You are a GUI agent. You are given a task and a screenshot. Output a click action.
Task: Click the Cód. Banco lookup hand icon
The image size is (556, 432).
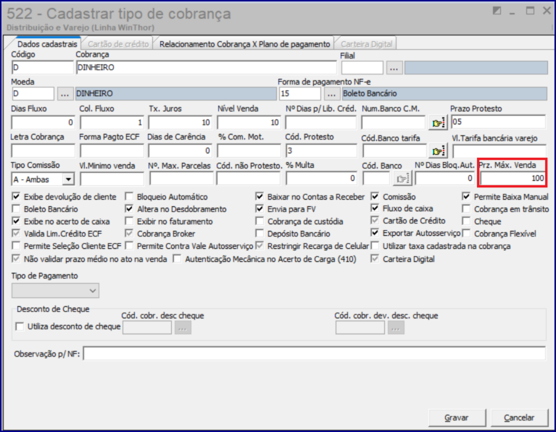402,179
